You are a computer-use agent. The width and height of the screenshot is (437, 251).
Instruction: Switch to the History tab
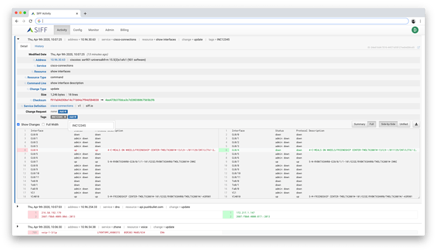pyautogui.click(x=39, y=46)
